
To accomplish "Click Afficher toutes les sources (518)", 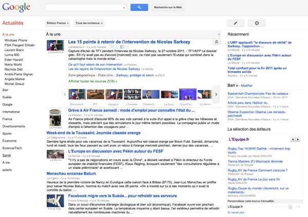I will point(93,81).
